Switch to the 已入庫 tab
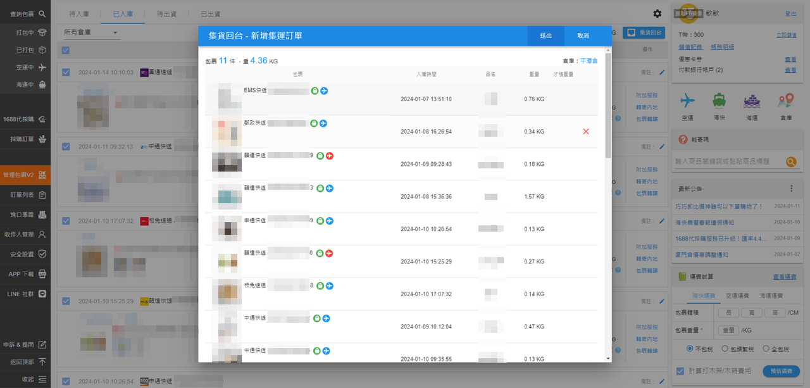810x388 pixels. pos(123,13)
